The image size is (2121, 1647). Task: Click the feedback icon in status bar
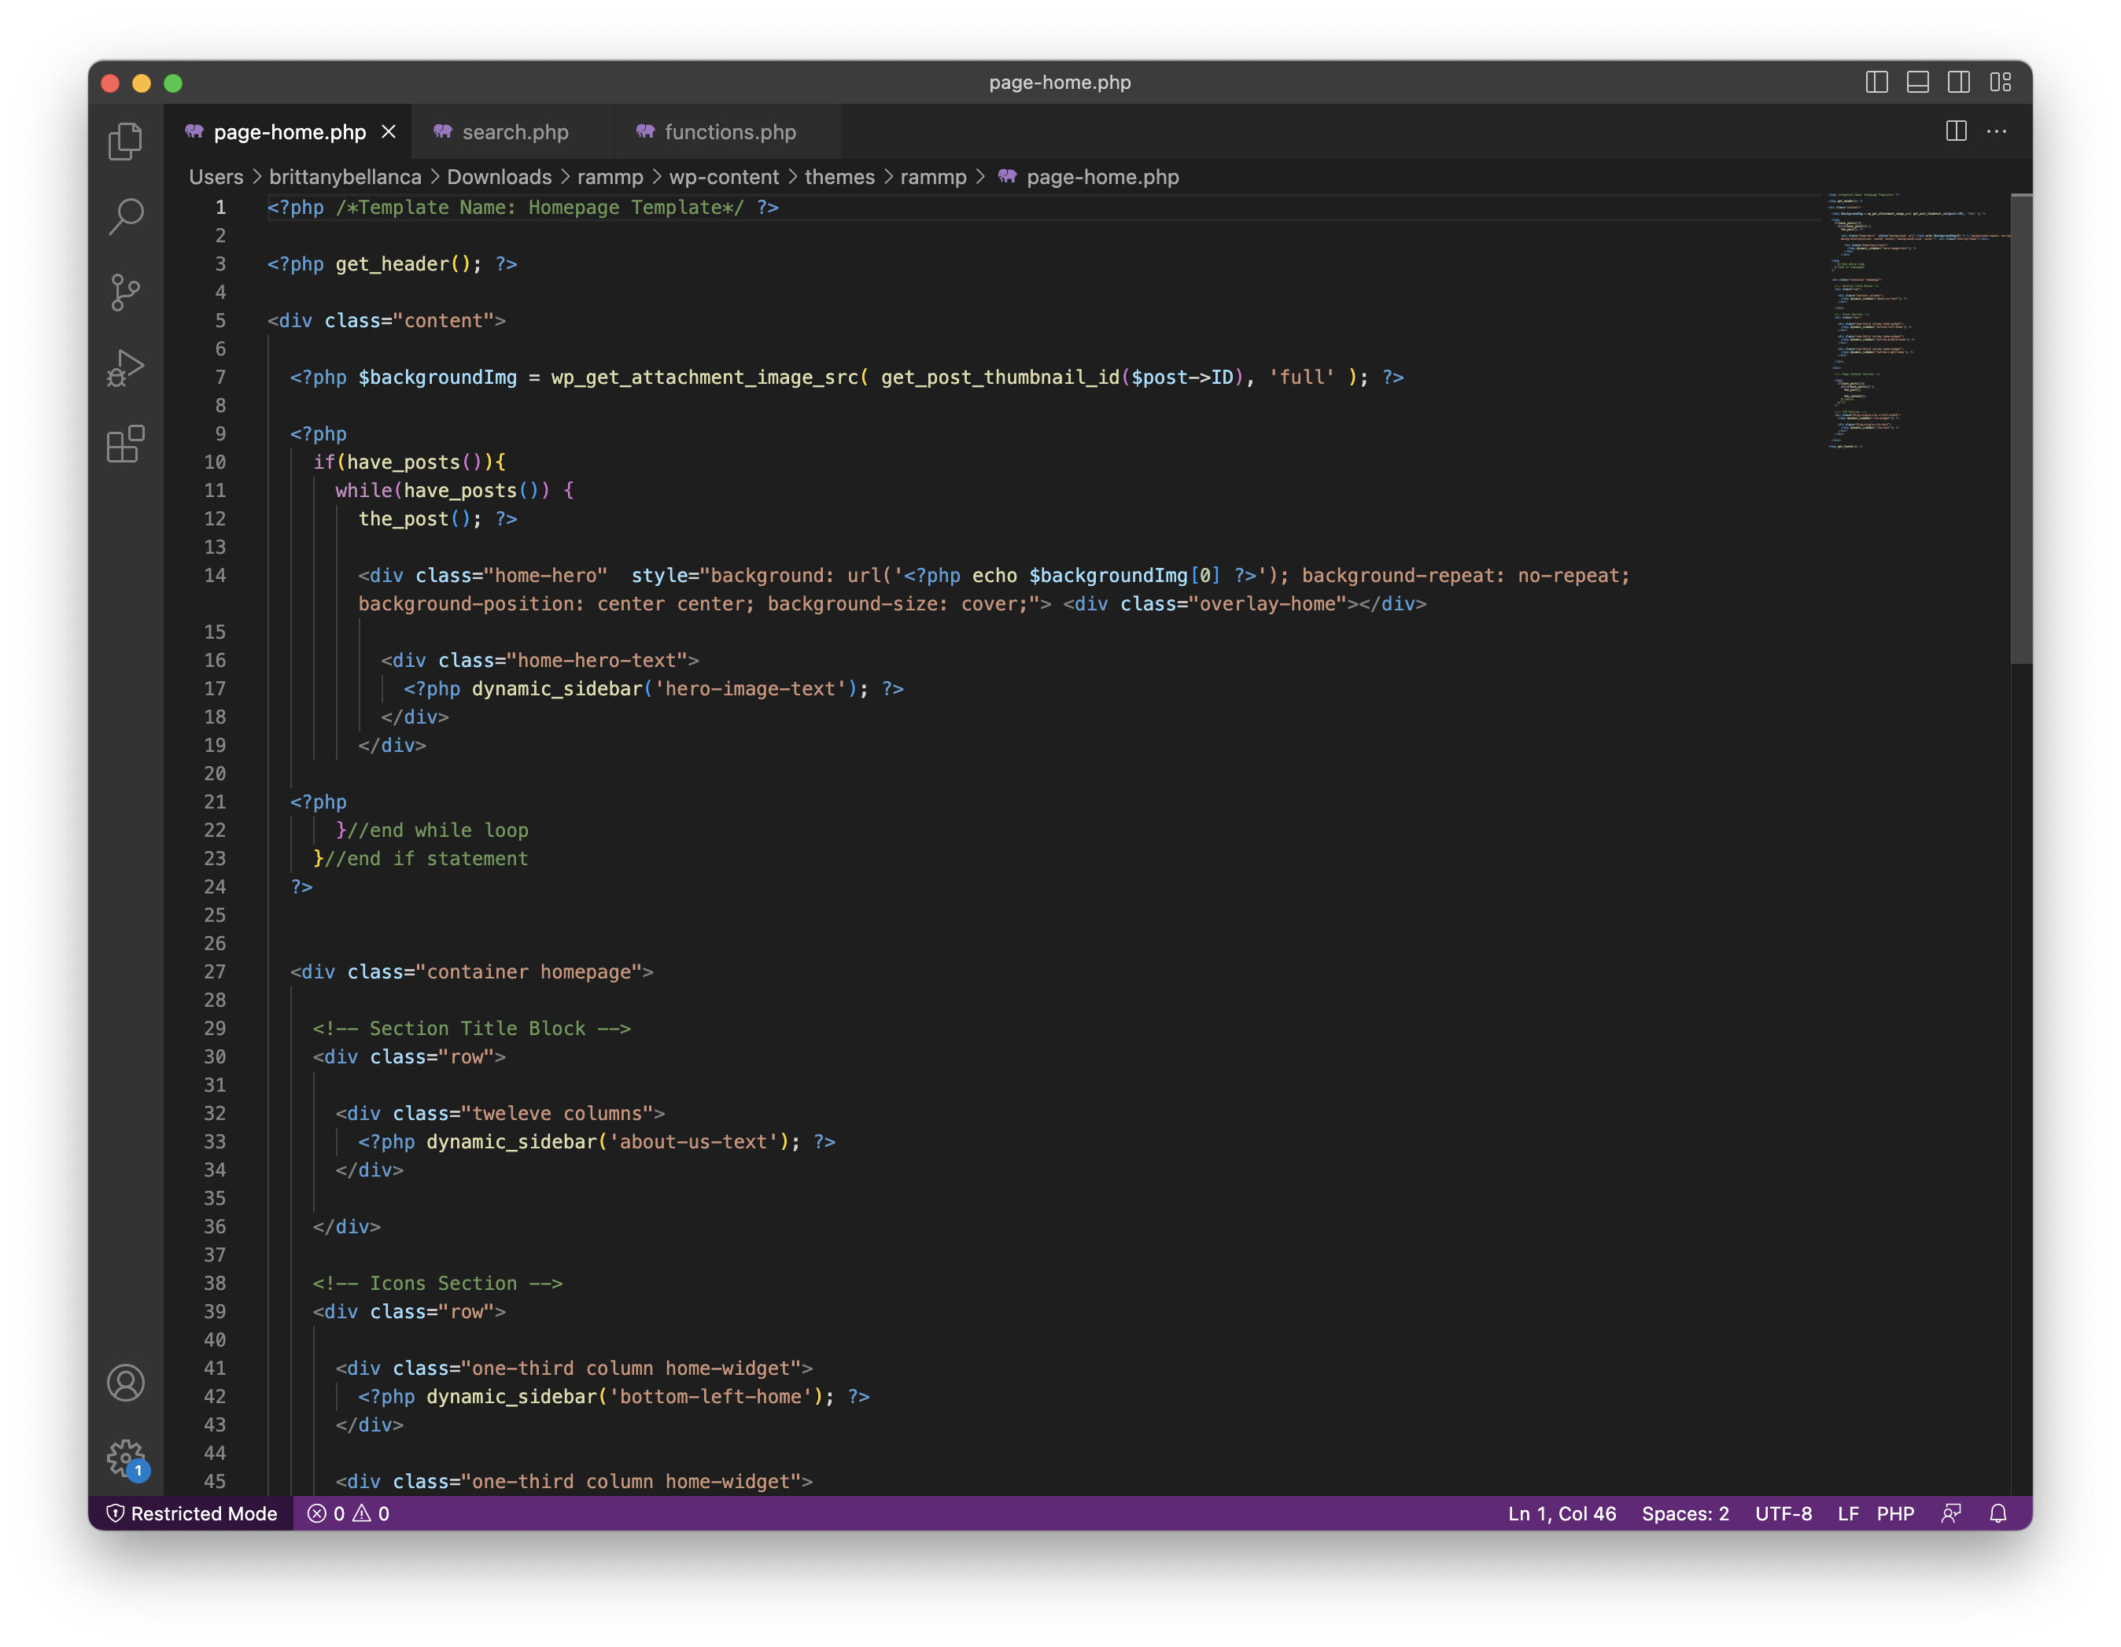(x=1950, y=1513)
